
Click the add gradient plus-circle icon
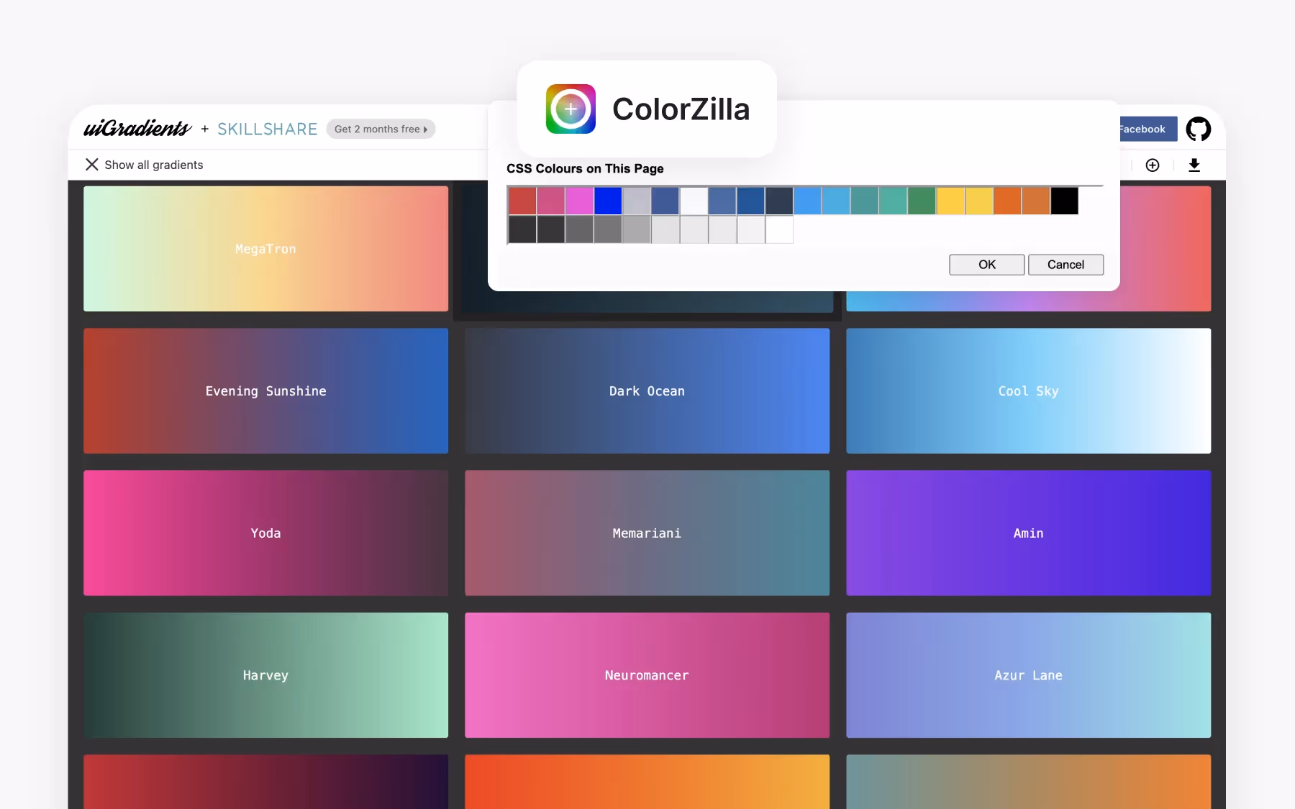[1153, 165]
